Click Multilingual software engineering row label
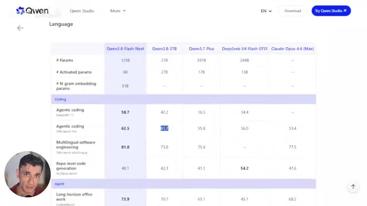Image resolution: width=367 pixels, height=206 pixels. point(76,145)
